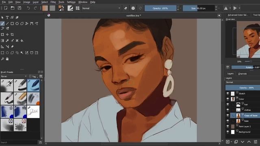The width and height of the screenshot is (260, 146).
Task: Toggle eraser mode on the toolbar
Action: [x=126, y=8]
